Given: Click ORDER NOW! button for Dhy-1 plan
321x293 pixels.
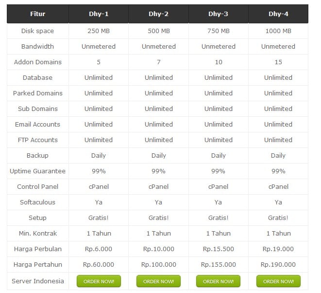Looking at the screenshot, I should pyautogui.click(x=99, y=281).
